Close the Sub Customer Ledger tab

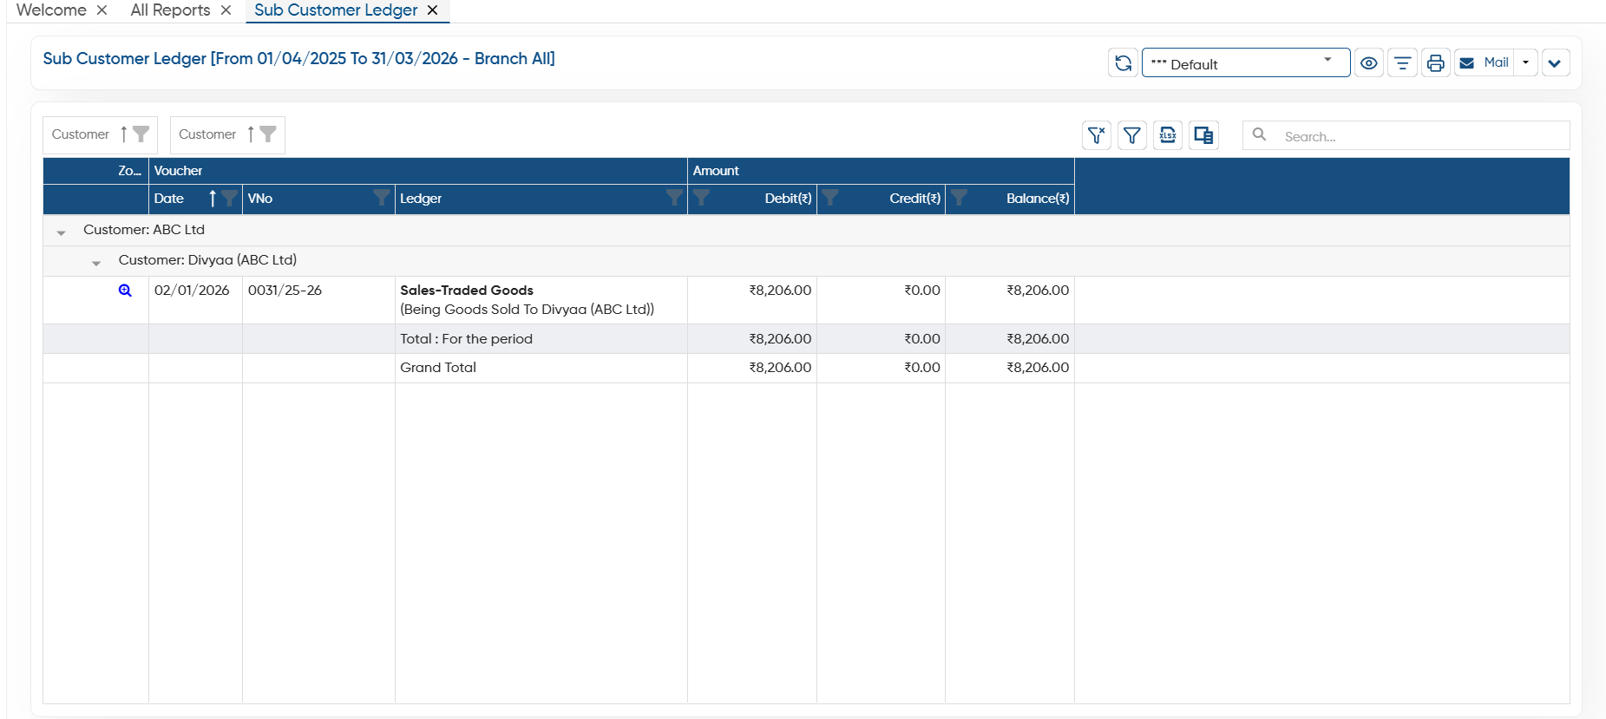(432, 10)
